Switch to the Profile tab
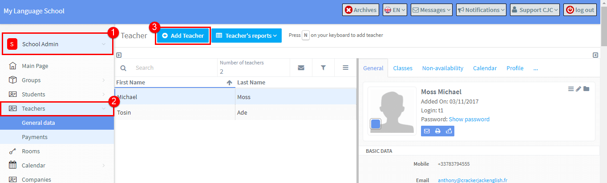The height and width of the screenshot is (183, 607). [x=515, y=68]
